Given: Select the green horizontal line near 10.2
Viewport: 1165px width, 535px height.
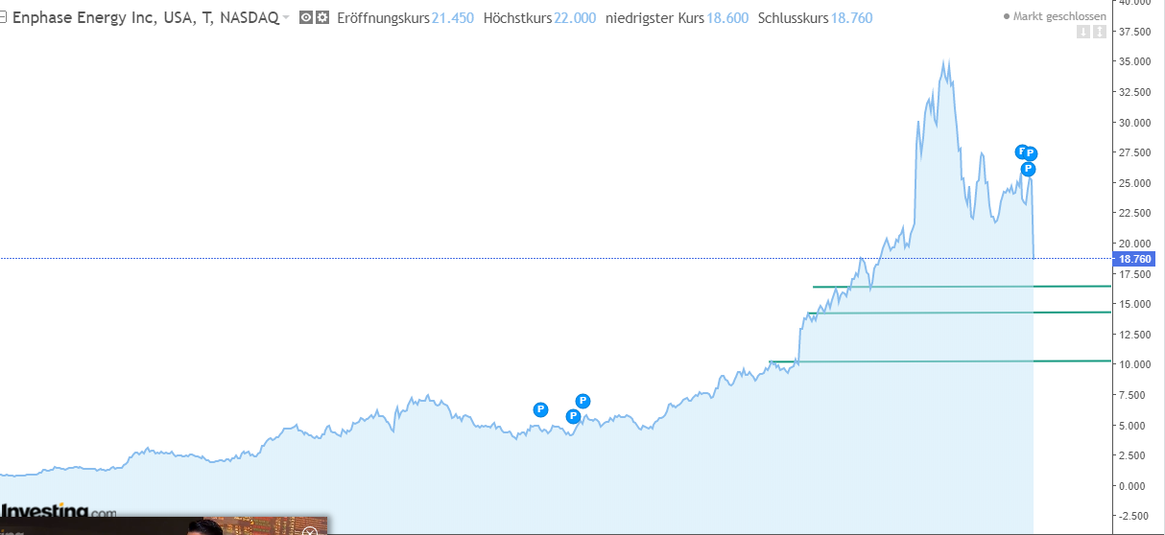Looking at the screenshot, I should coord(940,361).
